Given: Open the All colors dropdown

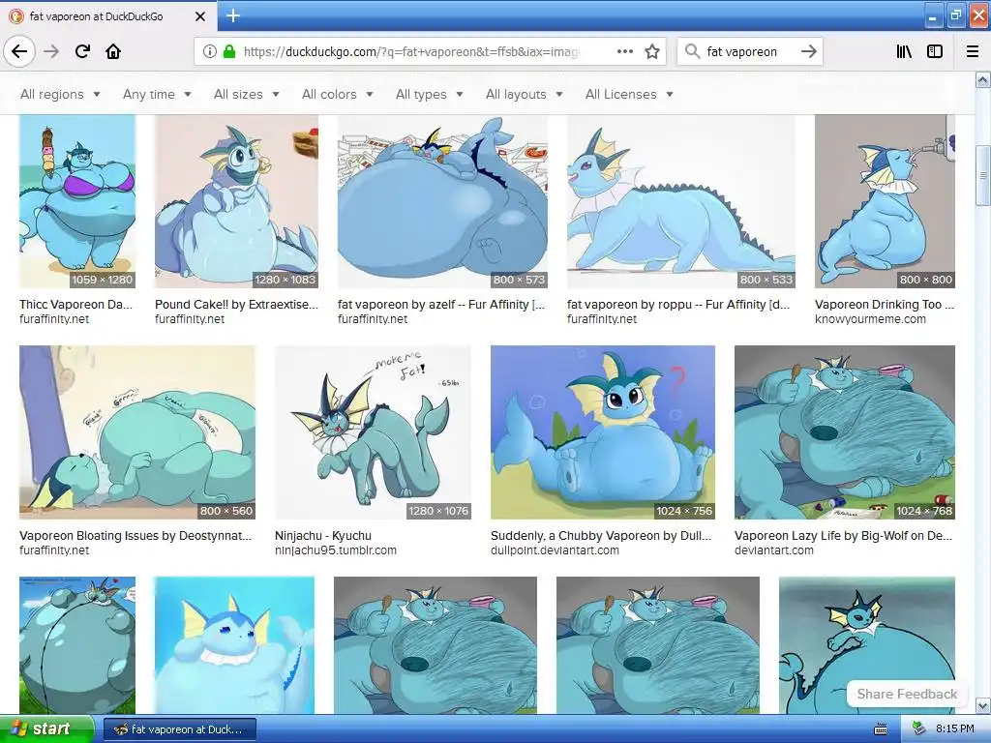Looking at the screenshot, I should pyautogui.click(x=338, y=94).
